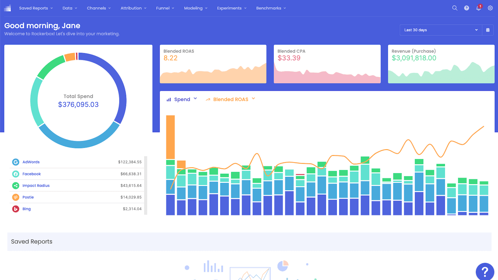Open the Spend metric dropdown on the chart

coord(182,99)
